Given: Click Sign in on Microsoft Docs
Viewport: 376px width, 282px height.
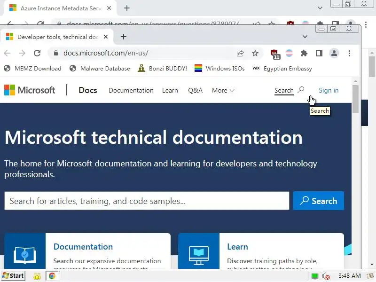Looking at the screenshot, I should click(329, 90).
